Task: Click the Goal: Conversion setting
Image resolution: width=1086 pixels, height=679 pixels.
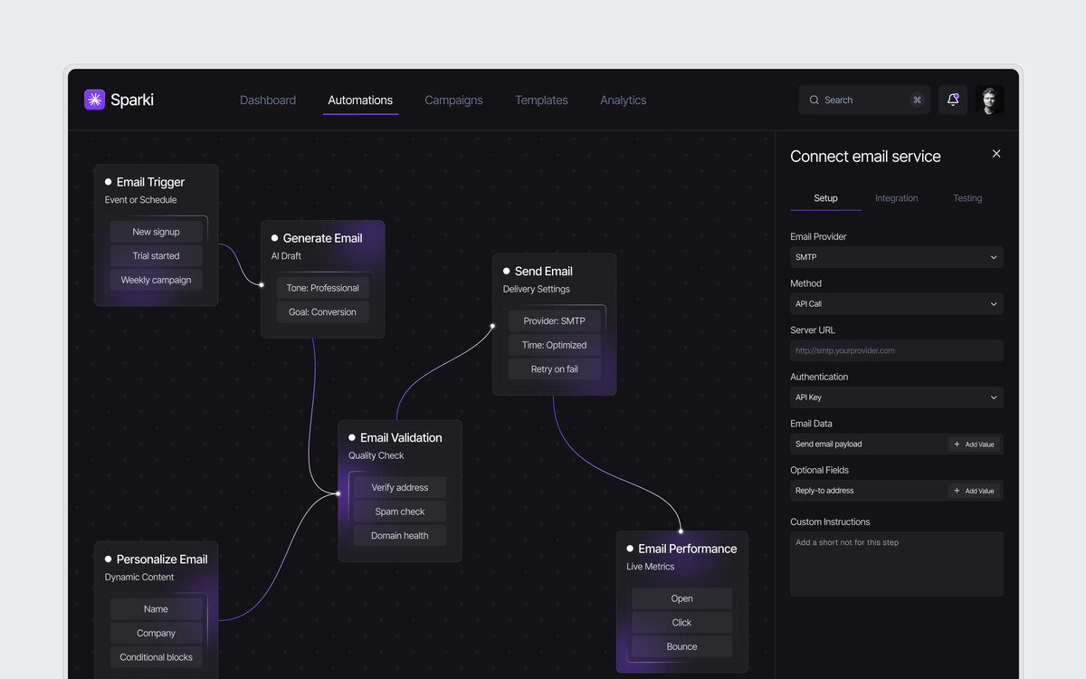Action: pos(322,312)
